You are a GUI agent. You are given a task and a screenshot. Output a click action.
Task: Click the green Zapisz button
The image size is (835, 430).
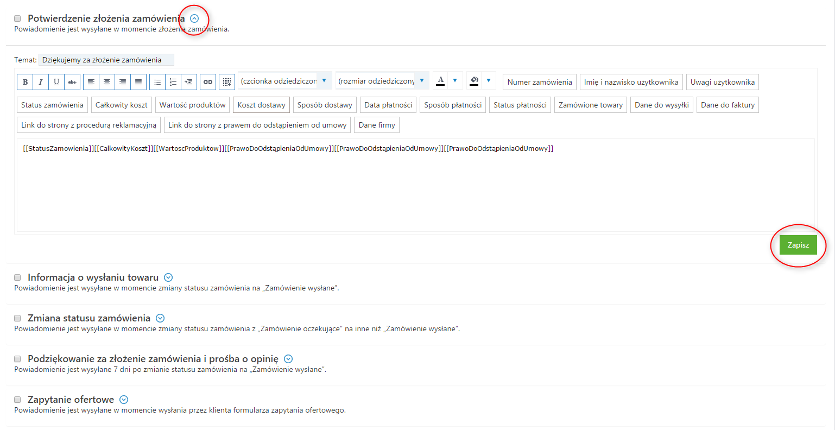pos(798,245)
